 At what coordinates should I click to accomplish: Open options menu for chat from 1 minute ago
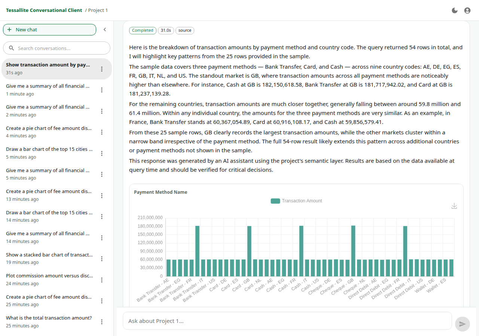pos(102,90)
